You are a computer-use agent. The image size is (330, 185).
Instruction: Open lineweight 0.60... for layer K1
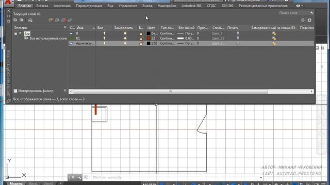tap(186, 39)
